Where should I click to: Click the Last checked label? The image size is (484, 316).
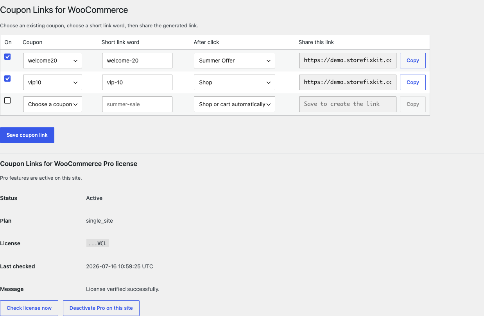(18, 266)
